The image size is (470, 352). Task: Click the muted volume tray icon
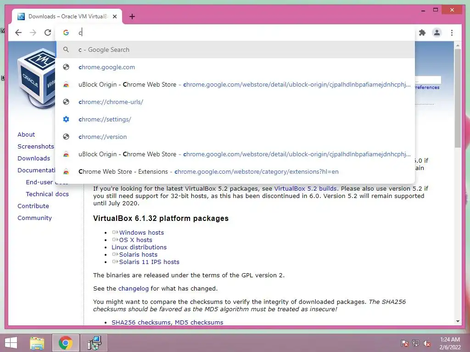(x=427, y=343)
